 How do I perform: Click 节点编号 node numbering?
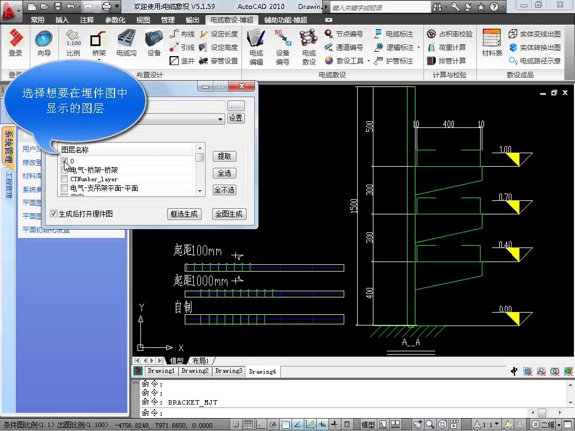coord(344,34)
